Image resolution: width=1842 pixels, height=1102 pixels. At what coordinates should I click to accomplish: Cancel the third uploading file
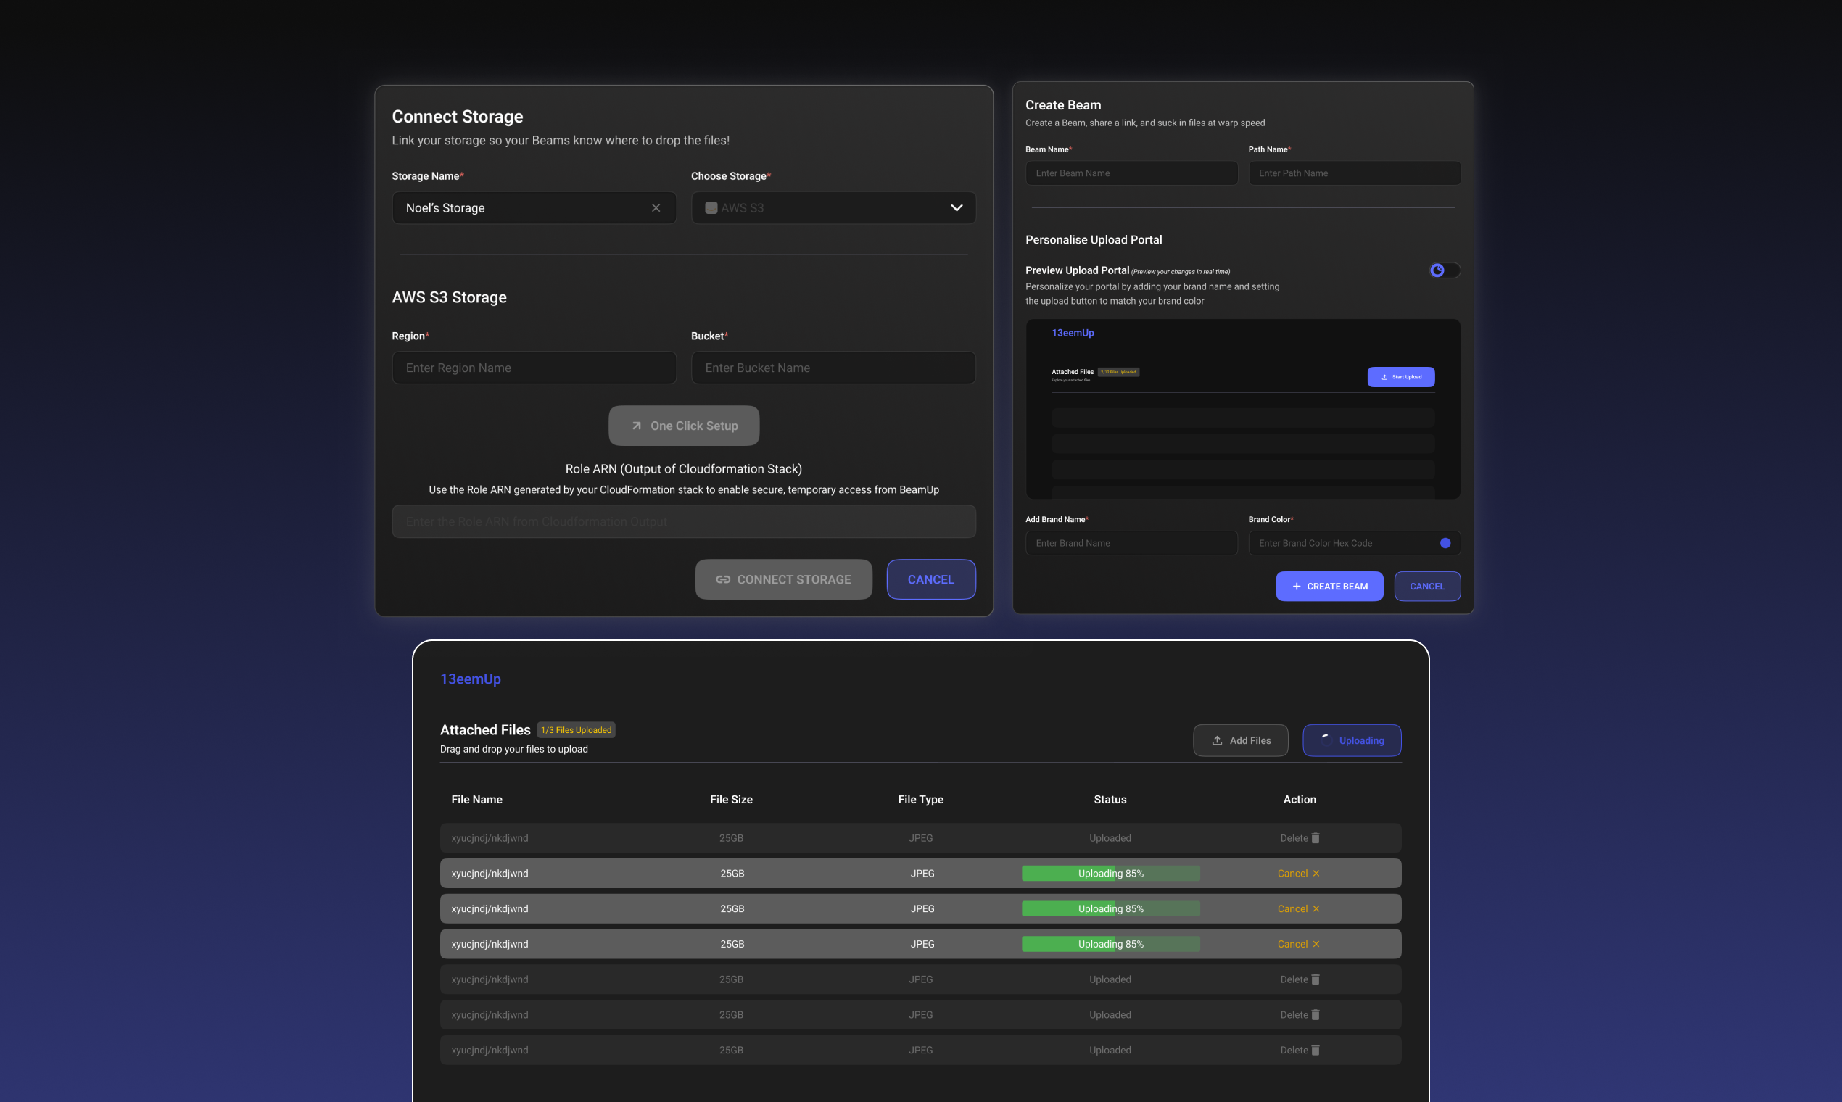(x=1298, y=944)
